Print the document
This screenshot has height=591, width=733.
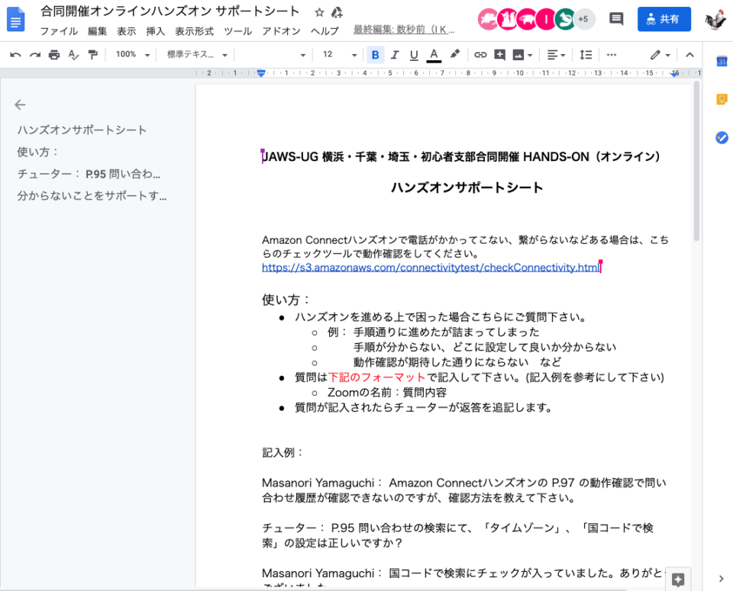click(x=54, y=55)
